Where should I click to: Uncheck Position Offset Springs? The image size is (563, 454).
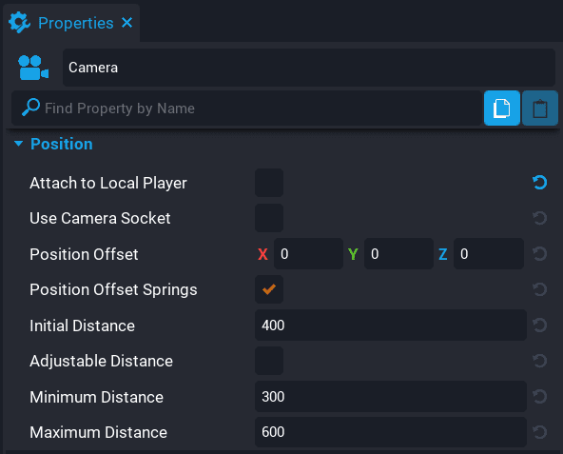(x=269, y=289)
